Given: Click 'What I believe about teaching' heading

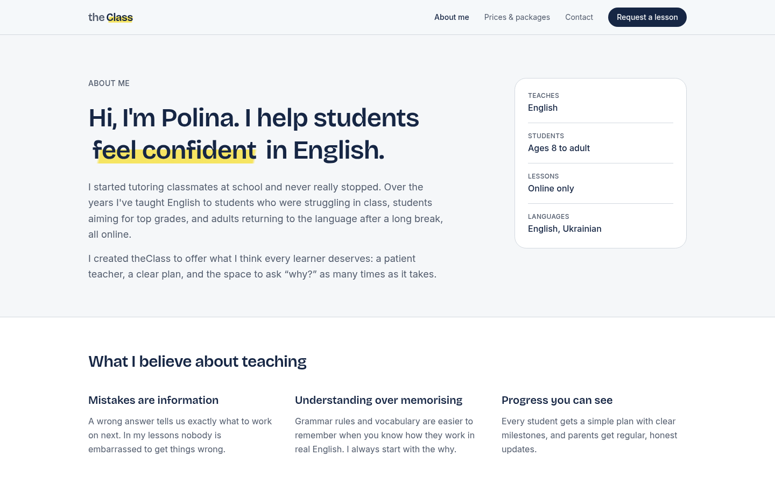Looking at the screenshot, I should coord(198,361).
